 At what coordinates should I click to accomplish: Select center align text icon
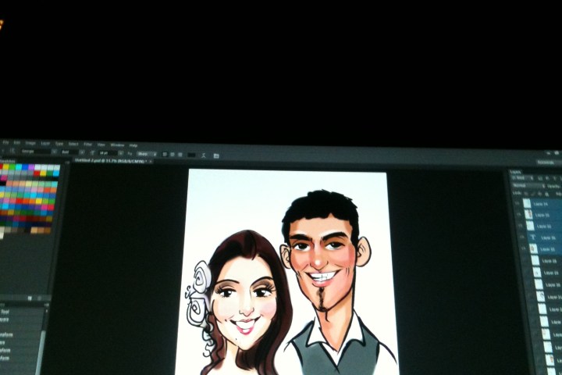click(x=171, y=154)
